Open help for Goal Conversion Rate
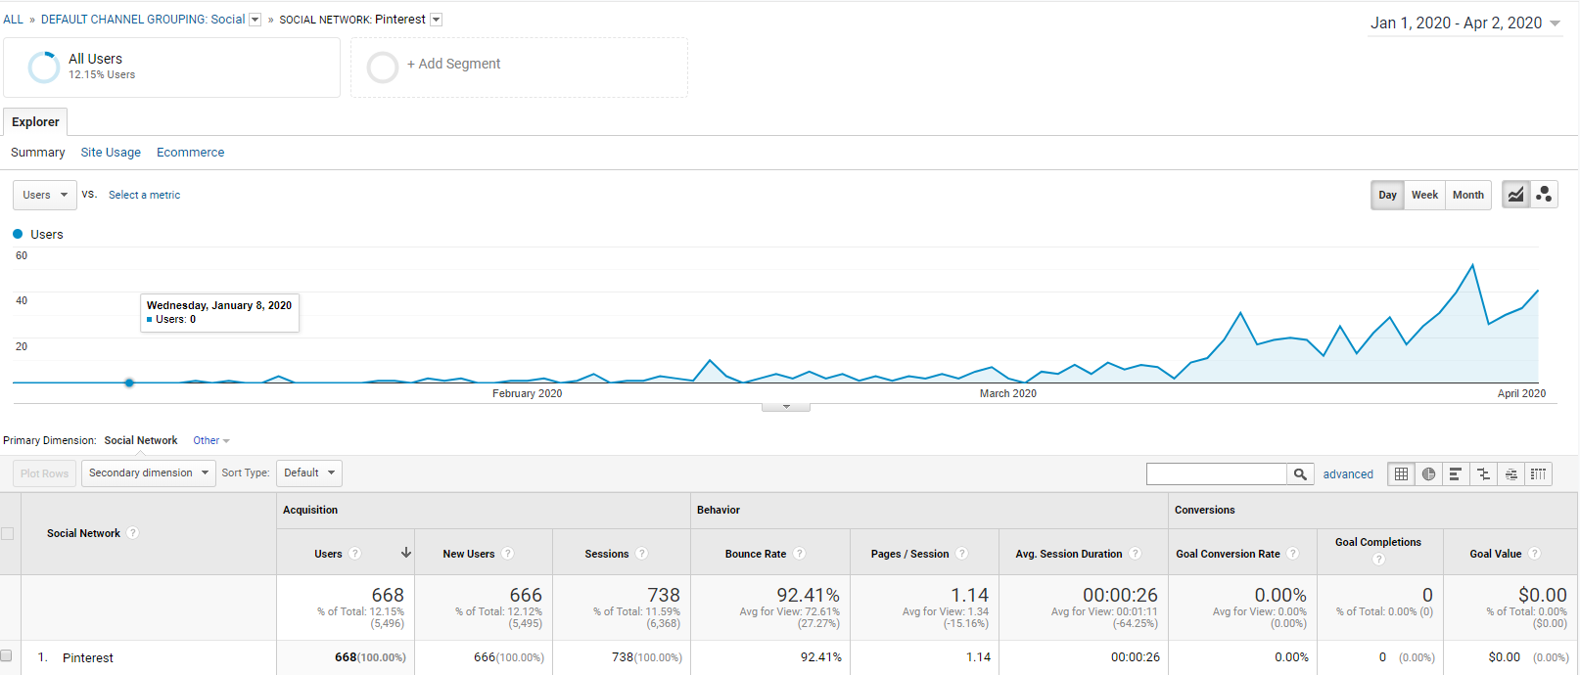The image size is (1580, 675). coord(1293,554)
